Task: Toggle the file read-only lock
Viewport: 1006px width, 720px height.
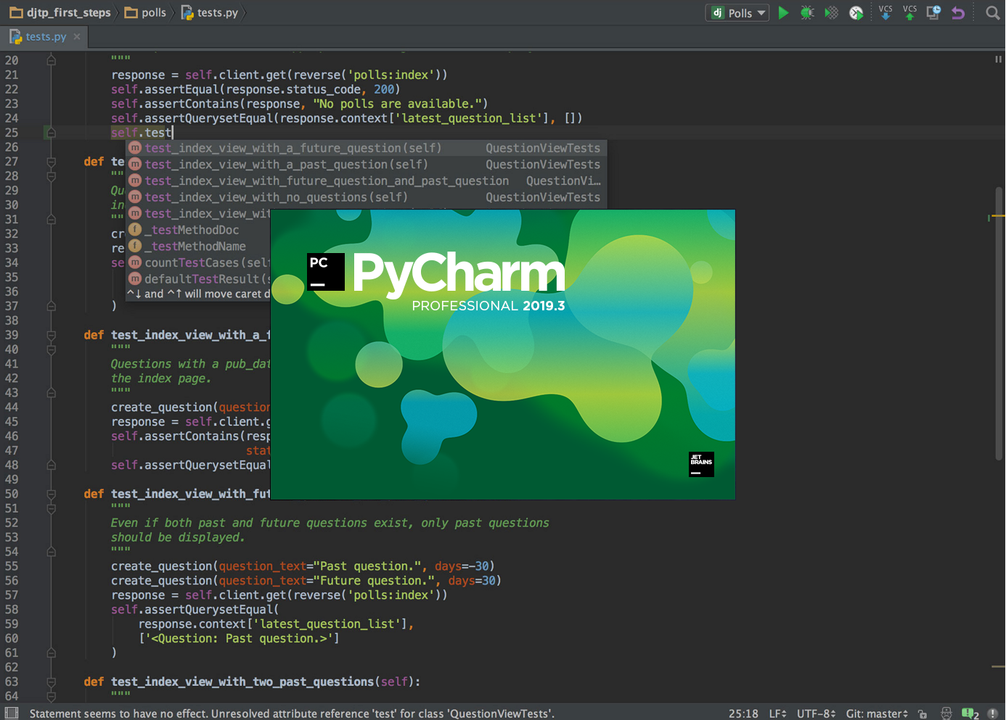Action: [x=923, y=713]
